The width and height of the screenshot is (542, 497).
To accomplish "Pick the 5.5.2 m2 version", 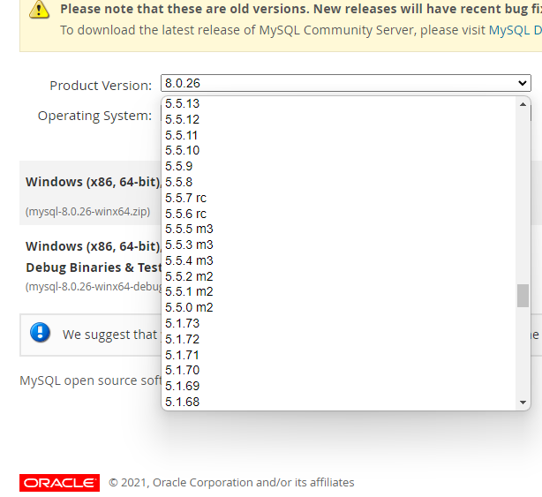I will [339, 276].
